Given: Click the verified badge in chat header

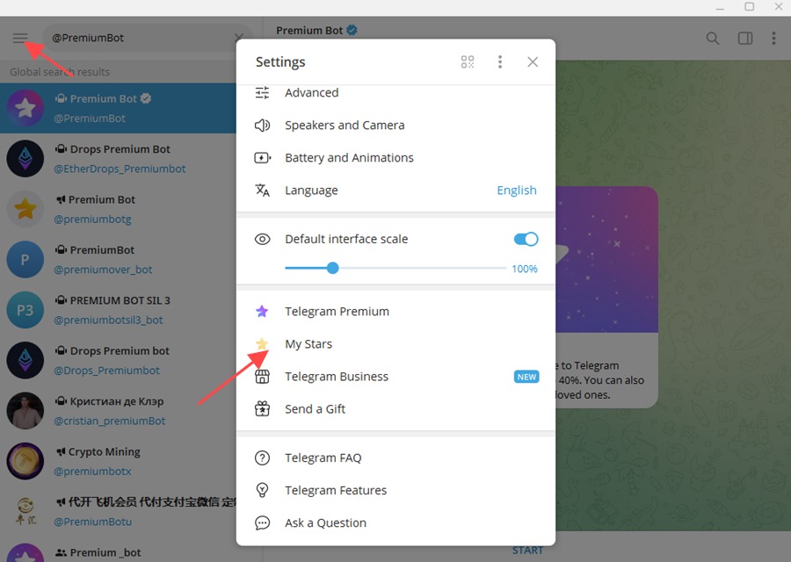Looking at the screenshot, I should [352, 30].
